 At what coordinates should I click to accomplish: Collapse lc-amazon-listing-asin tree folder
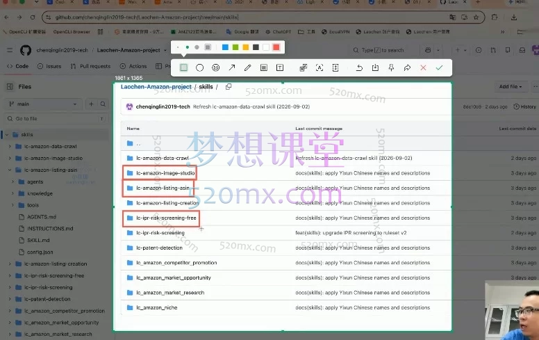click(x=10, y=170)
